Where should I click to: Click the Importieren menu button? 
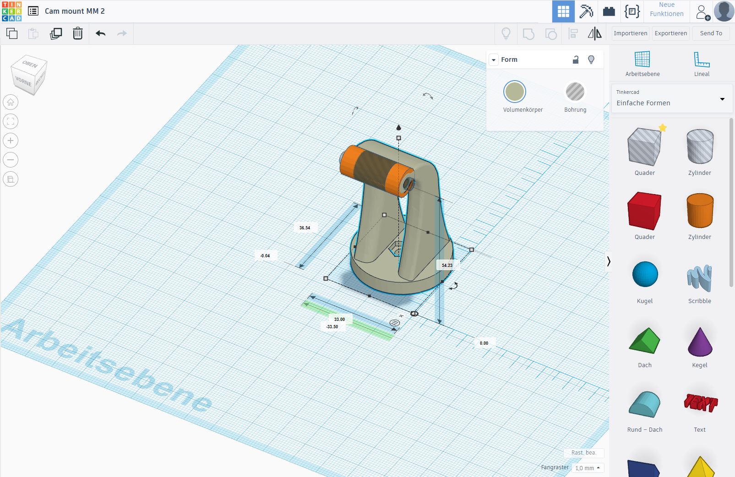pyautogui.click(x=630, y=33)
